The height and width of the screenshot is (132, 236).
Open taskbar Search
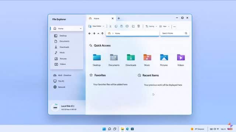[x=110, y=129]
